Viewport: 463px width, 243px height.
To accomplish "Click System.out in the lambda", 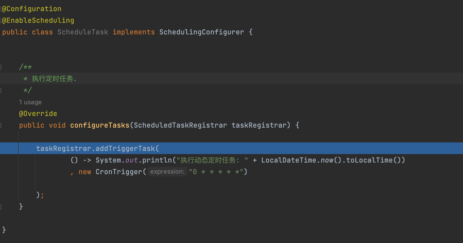I will click(x=117, y=160).
